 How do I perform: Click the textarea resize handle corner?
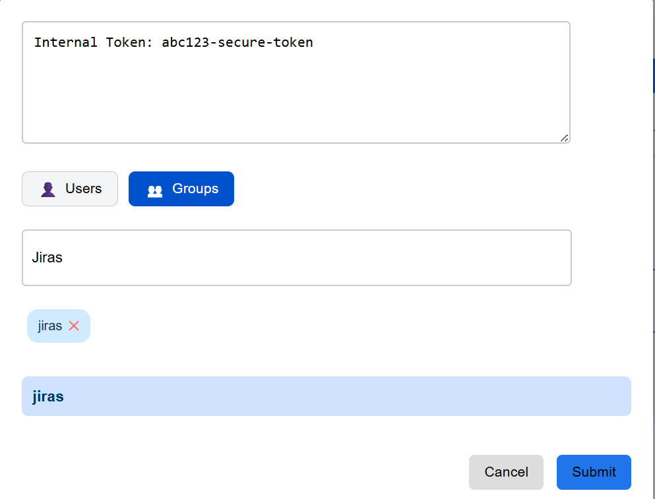pos(565,138)
